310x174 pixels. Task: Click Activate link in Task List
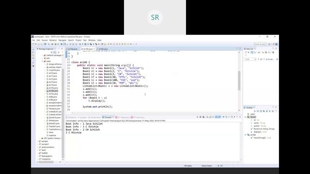click(270, 59)
